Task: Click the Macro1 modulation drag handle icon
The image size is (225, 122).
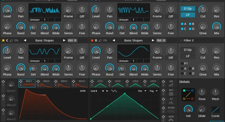Action: click(x=3, y=82)
